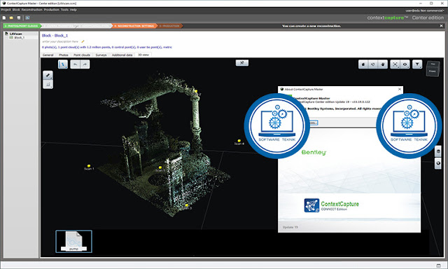
Task: Open the Production menu
Action: coord(51,10)
